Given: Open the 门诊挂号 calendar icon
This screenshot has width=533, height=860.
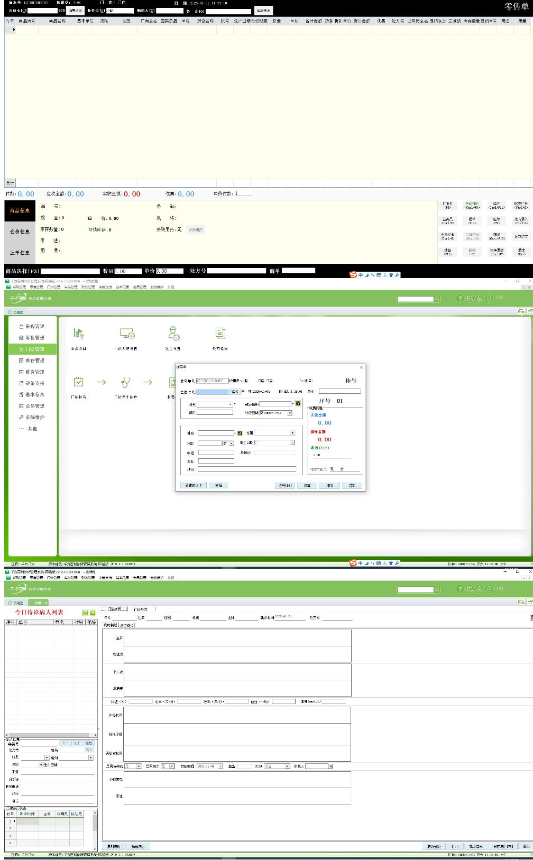Looking at the screenshot, I should coord(78,382).
